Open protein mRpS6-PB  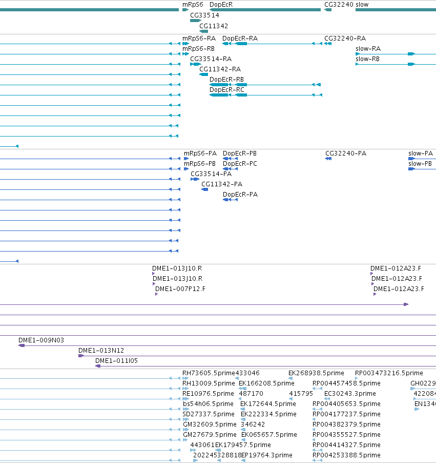(200, 164)
